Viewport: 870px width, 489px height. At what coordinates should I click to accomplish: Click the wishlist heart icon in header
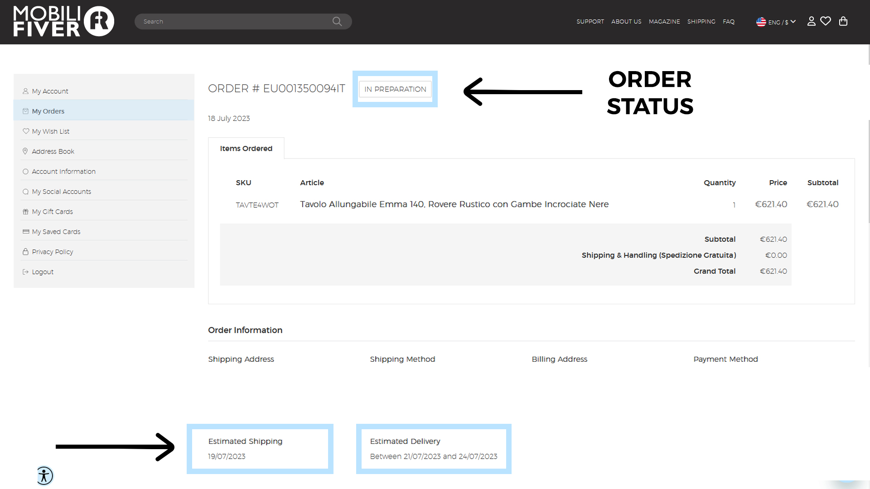(x=826, y=21)
